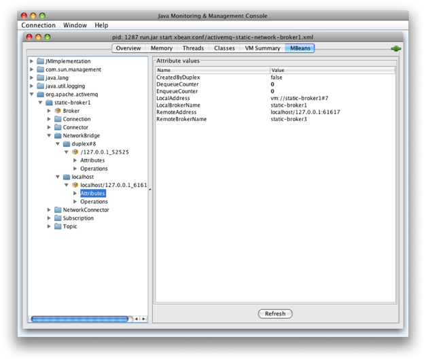426x361 pixels.
Task: Click the Broker MBean icon
Action: [58, 111]
